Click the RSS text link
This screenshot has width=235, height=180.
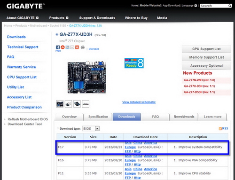tap(225, 128)
